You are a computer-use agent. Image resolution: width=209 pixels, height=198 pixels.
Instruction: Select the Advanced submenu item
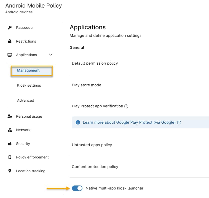point(26,100)
